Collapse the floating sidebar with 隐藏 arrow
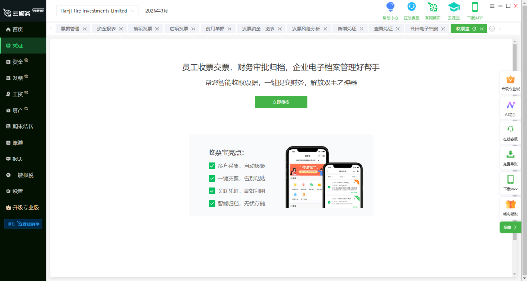The width and height of the screenshot is (527, 281). pos(510,227)
